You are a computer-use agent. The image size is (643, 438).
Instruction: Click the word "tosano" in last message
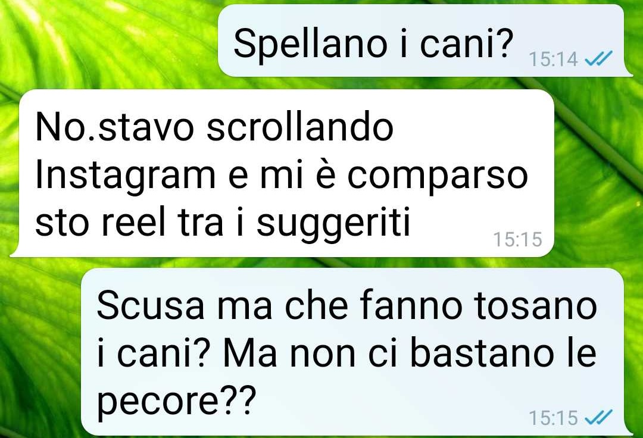point(535,306)
